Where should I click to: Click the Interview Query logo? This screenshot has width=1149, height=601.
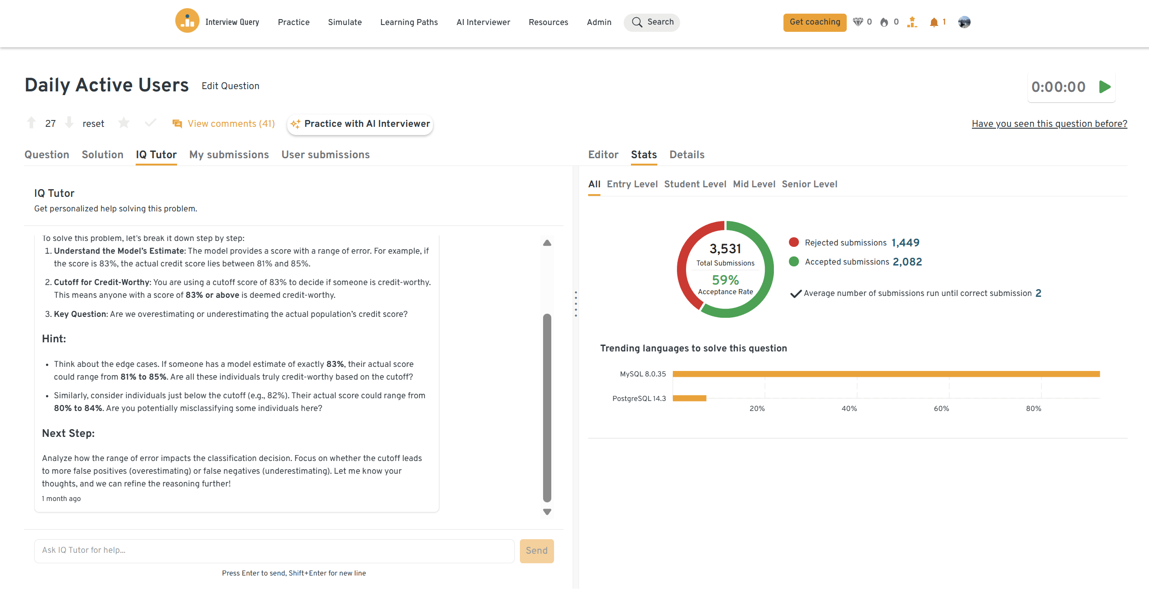click(x=187, y=21)
